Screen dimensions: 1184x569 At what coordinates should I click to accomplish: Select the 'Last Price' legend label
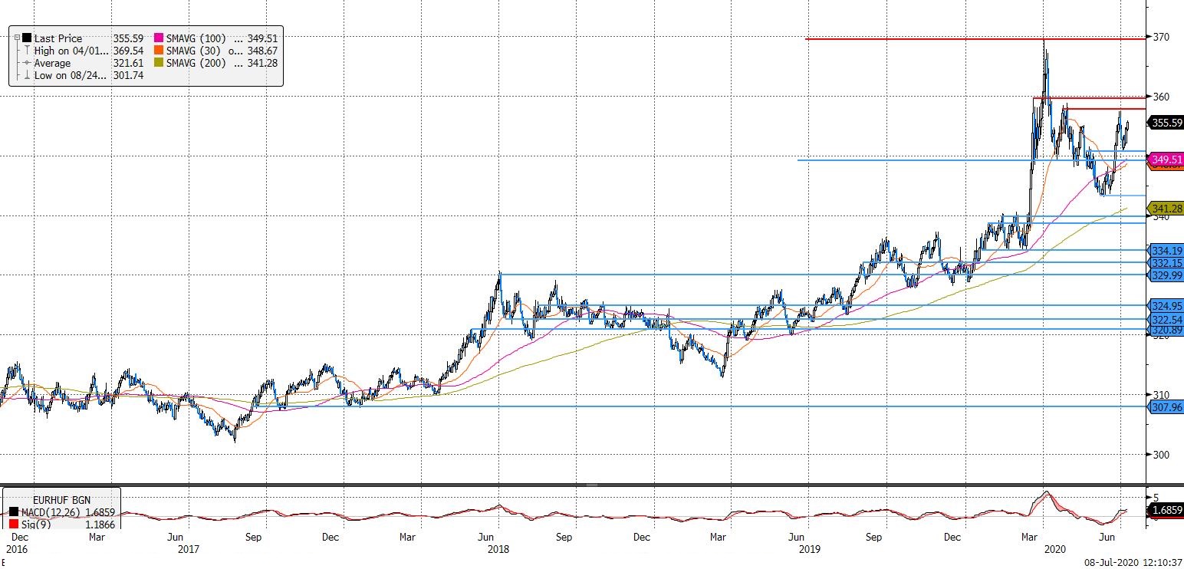58,38
